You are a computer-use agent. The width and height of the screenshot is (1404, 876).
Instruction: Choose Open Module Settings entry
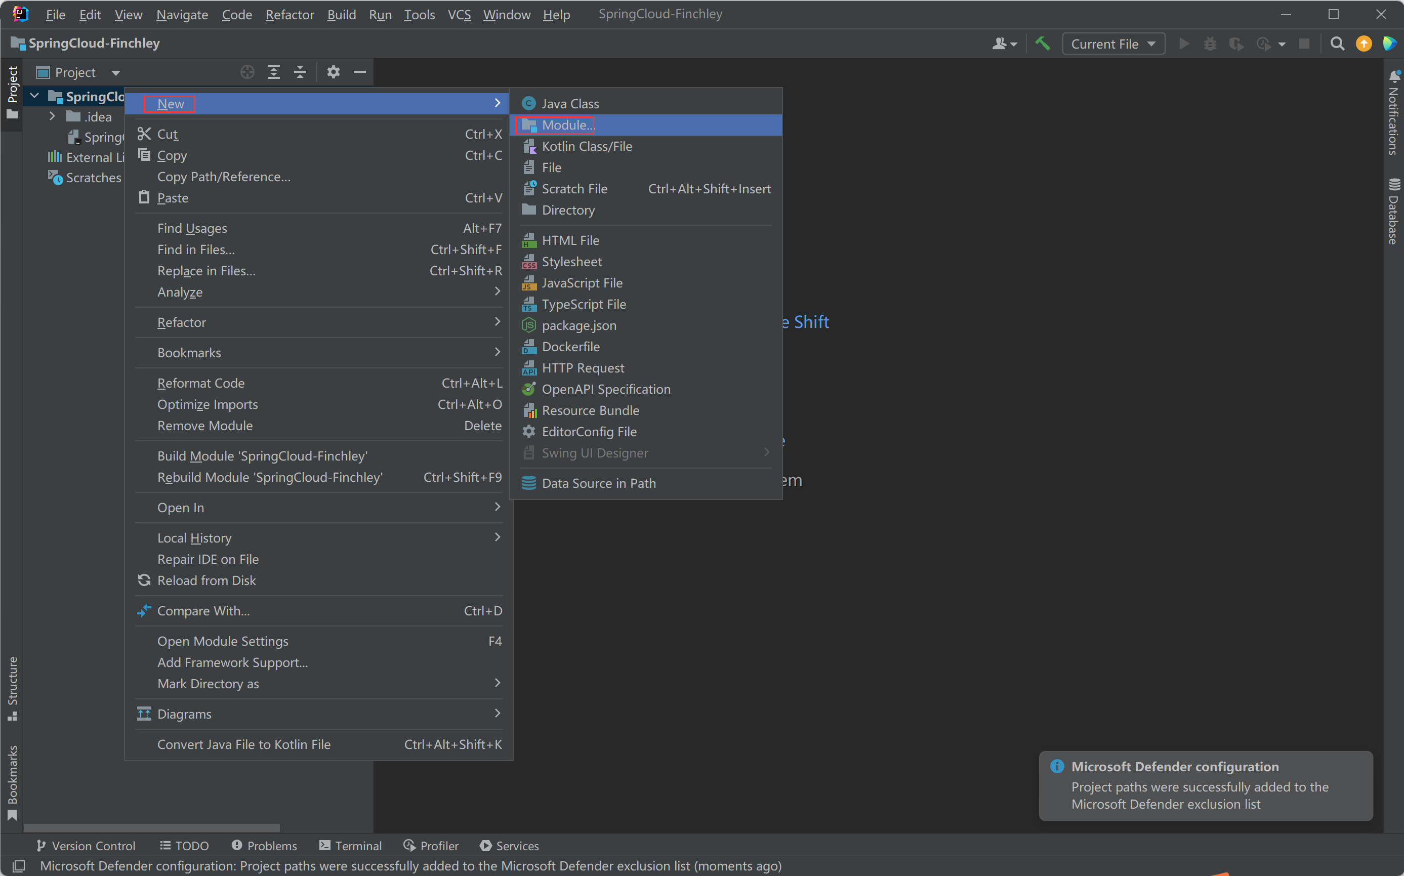tap(319, 641)
